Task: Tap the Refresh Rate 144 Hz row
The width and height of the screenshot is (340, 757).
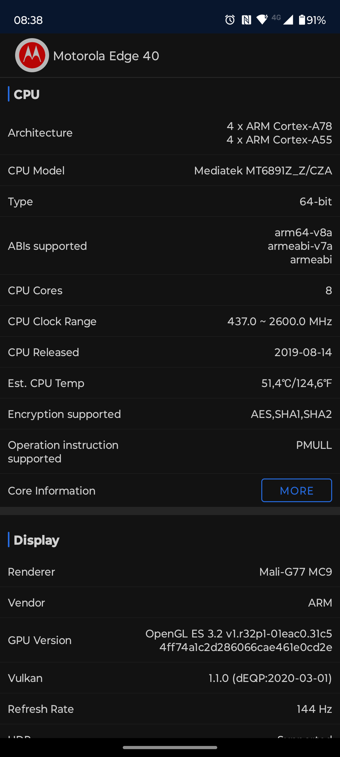Action: [170, 709]
